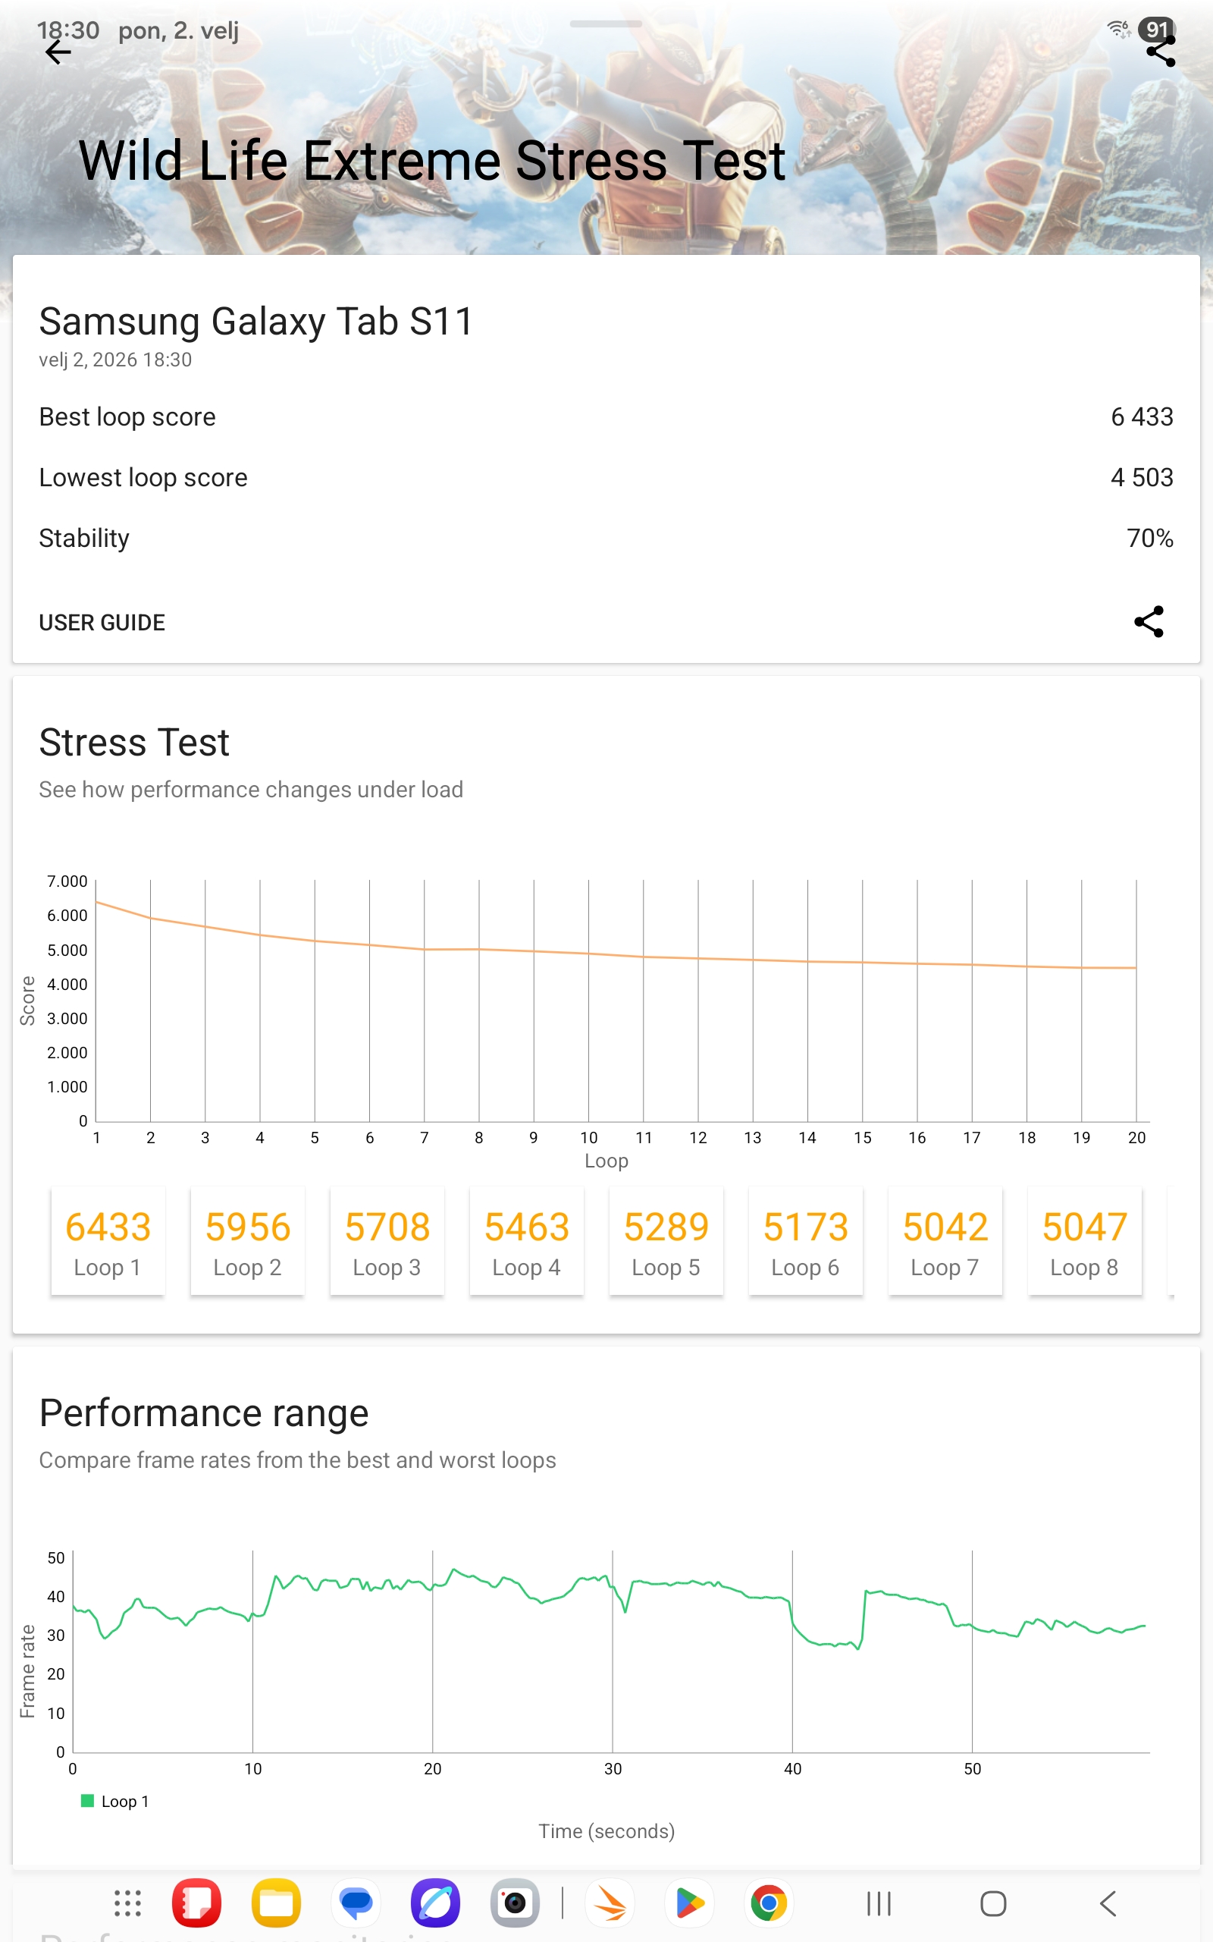This screenshot has width=1213, height=1942.
Task: Select the Loop 4 score card
Action: [526, 1240]
